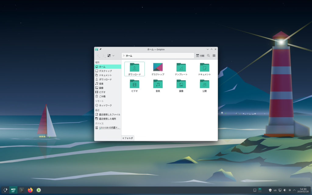Select ごみ箱 in the places sidebar
Screen dimensions: 312x195
coord(102,96)
